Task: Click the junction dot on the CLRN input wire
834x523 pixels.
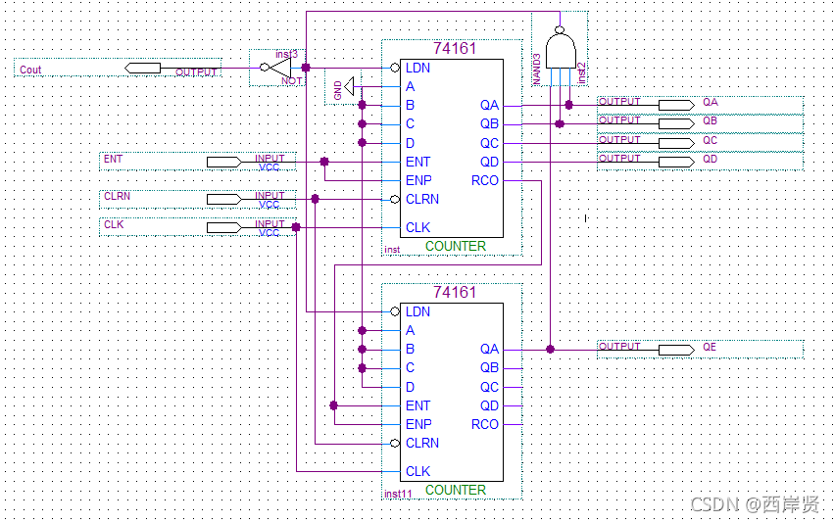Action: pyautogui.click(x=315, y=200)
